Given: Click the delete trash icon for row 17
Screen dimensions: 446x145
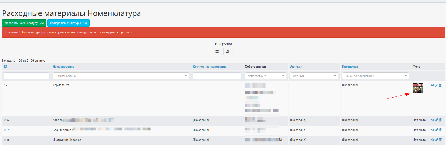Looking at the screenshot, I should 440,85.
